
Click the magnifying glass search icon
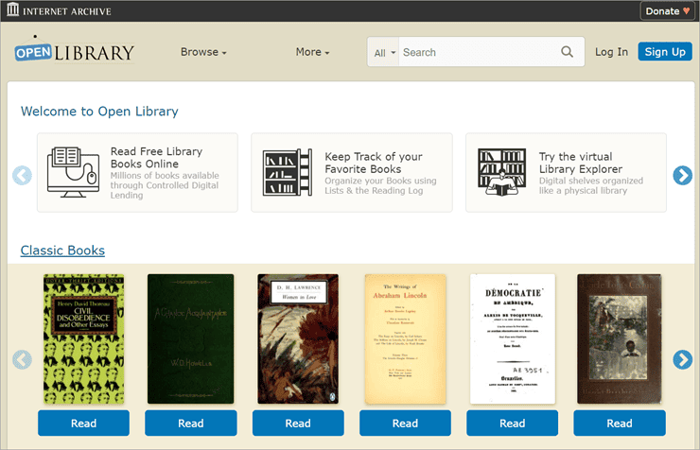tap(567, 52)
